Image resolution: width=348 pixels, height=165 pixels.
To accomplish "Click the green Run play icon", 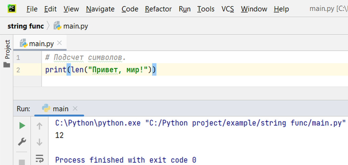I will pos(22,126).
